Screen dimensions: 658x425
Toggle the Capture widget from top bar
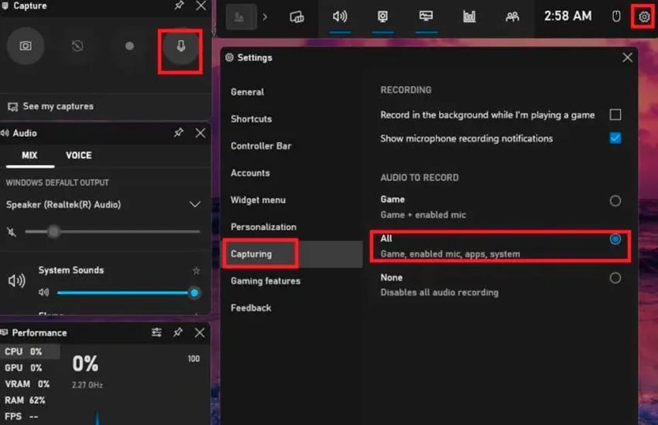[382, 17]
